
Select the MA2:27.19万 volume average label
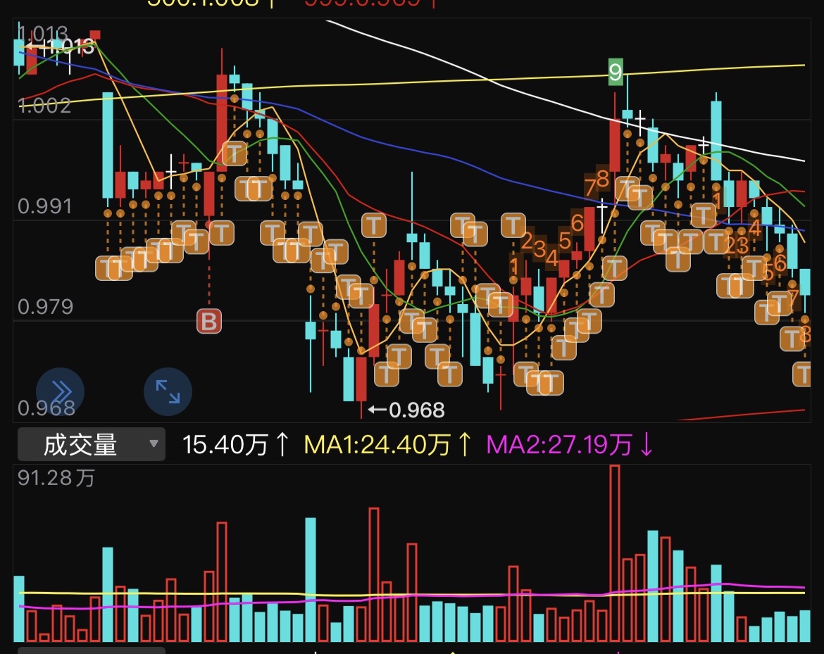tap(569, 444)
